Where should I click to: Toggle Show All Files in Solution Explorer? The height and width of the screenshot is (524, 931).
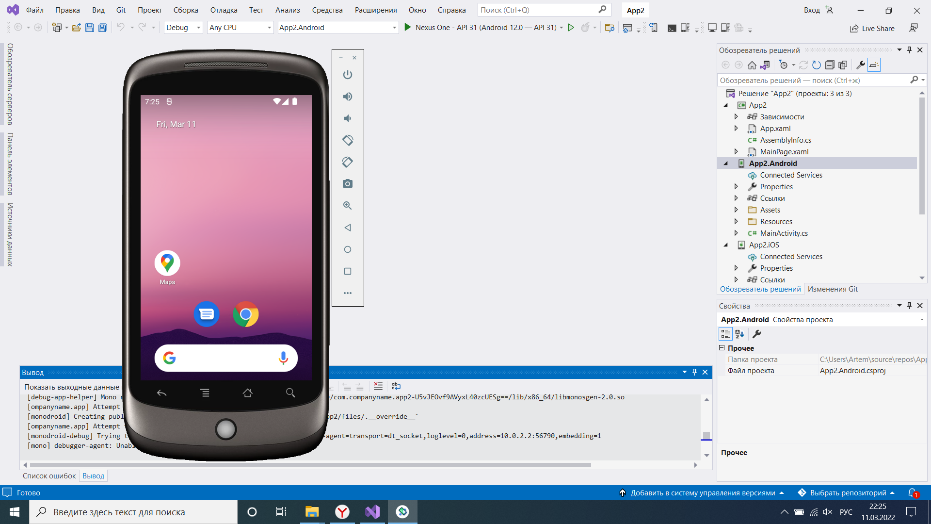coord(843,65)
